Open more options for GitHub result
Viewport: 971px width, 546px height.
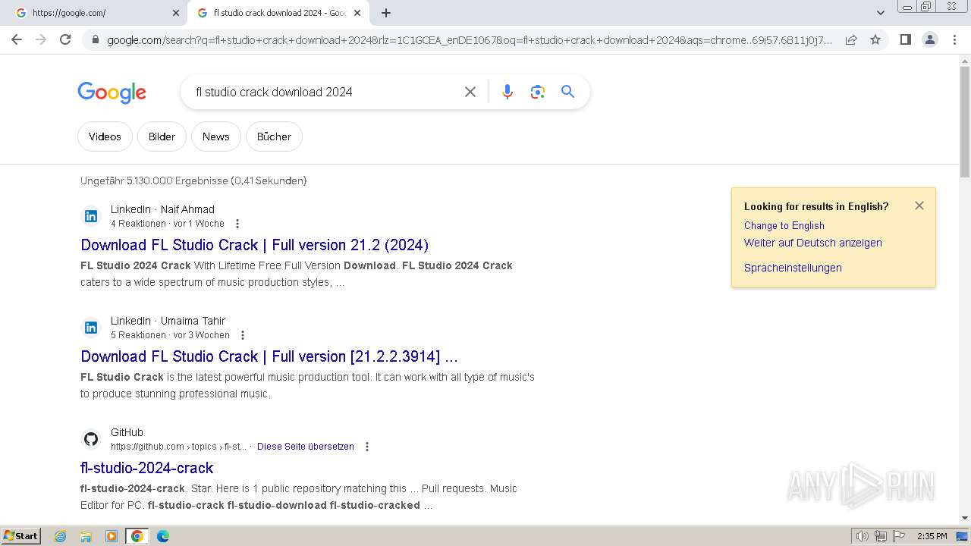[x=367, y=447]
